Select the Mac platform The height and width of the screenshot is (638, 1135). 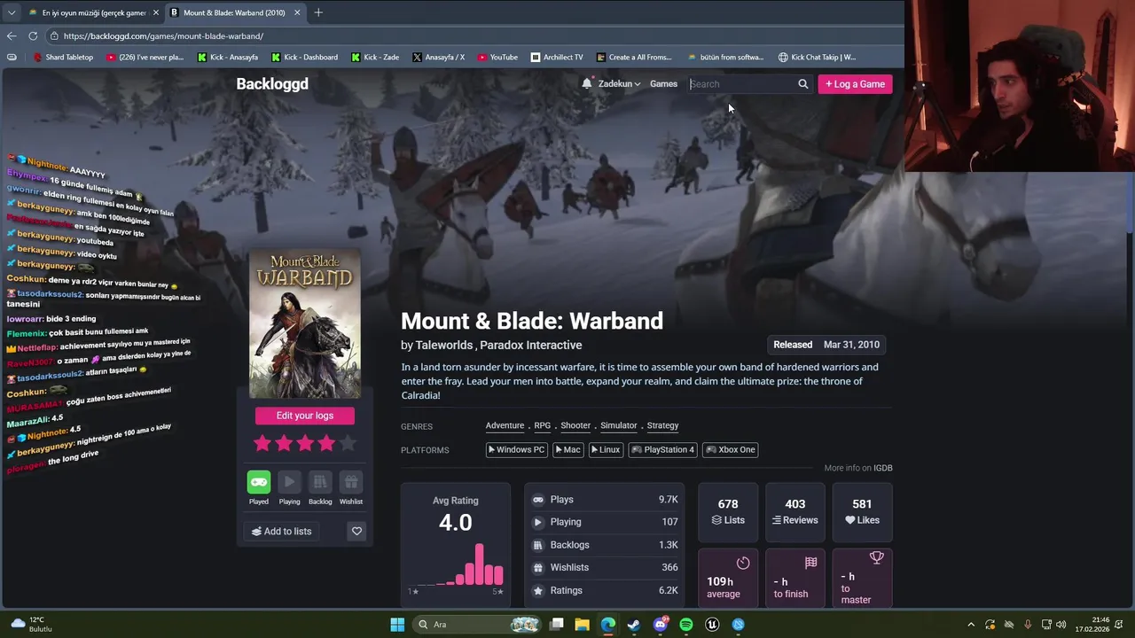coord(568,449)
